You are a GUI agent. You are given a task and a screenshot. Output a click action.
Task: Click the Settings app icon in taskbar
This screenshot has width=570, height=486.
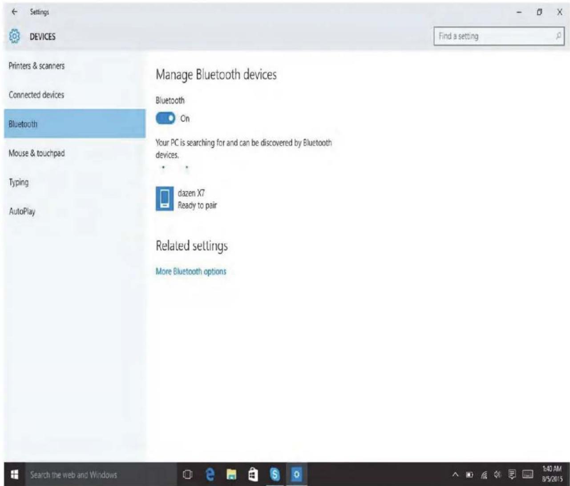pyautogui.click(x=295, y=474)
